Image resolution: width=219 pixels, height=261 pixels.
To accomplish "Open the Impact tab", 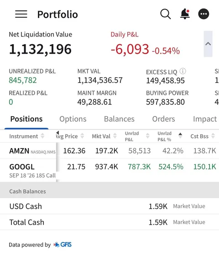I will (x=205, y=119).
